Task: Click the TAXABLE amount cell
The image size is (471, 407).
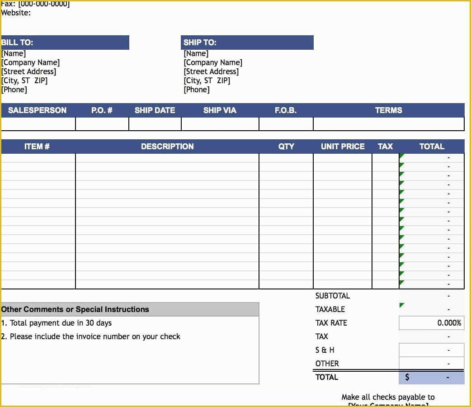Action: pos(431,309)
